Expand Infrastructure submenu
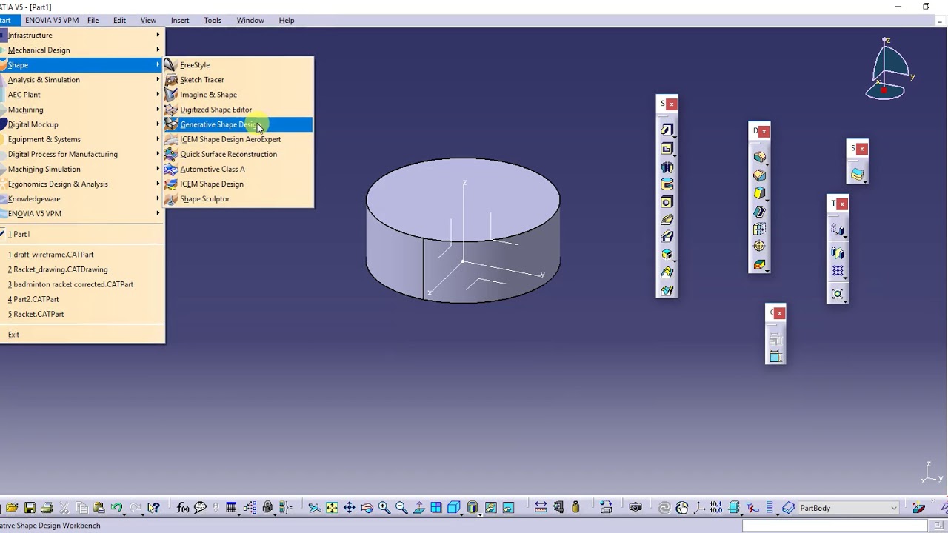The height and width of the screenshot is (533, 948). [x=81, y=36]
